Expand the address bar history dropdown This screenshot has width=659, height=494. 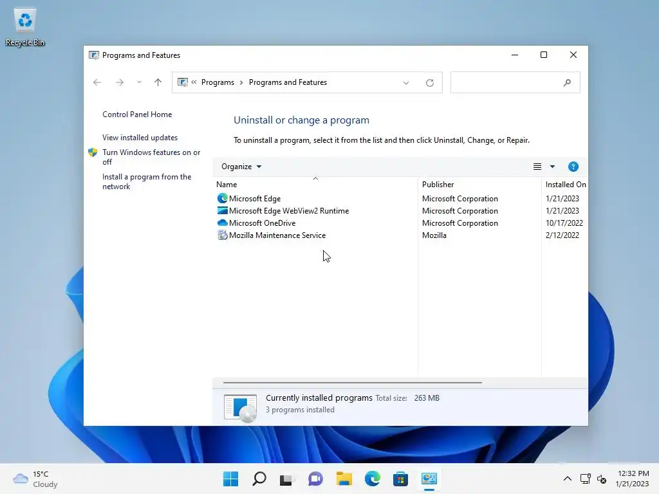pyautogui.click(x=406, y=83)
